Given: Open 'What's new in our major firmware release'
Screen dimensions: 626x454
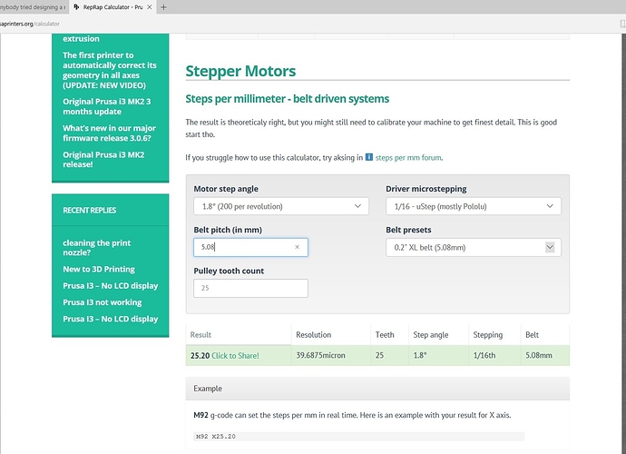Looking at the screenshot, I should (x=109, y=133).
